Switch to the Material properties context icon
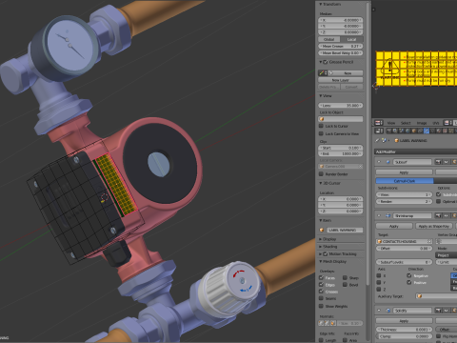The height and width of the screenshot is (343, 457). [x=440, y=131]
